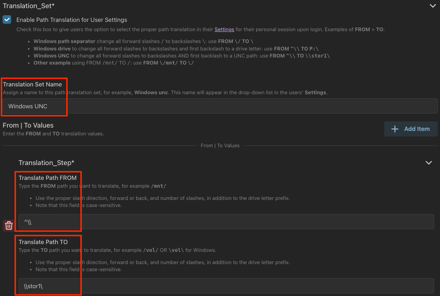
Task: Click the Translate Path FROM label
Action: click(x=48, y=178)
